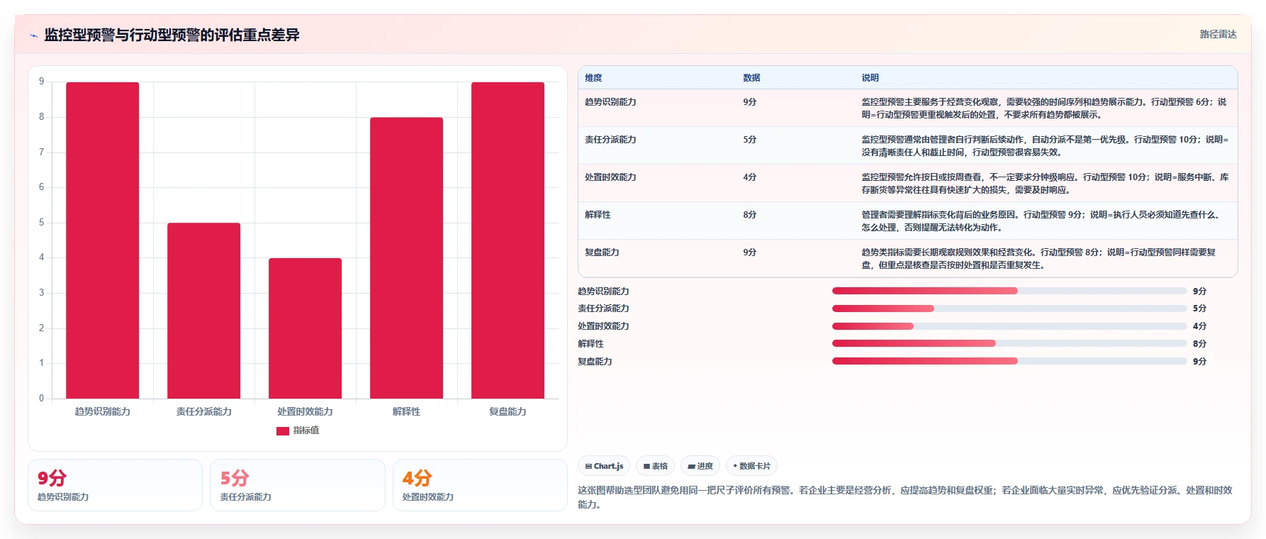The image size is (1266, 539).
Task: Click the 解释性 chart axis label
Action: tap(407, 411)
